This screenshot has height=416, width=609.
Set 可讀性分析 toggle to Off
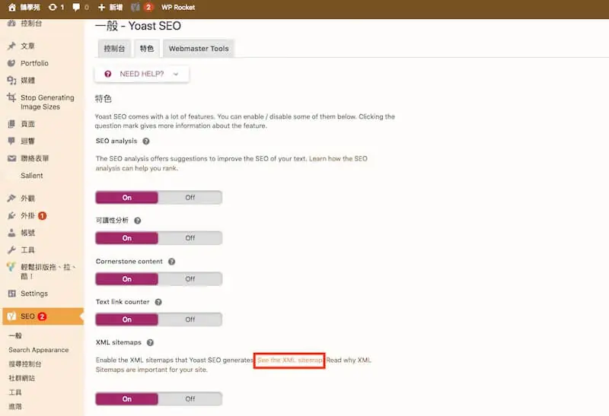coord(190,238)
